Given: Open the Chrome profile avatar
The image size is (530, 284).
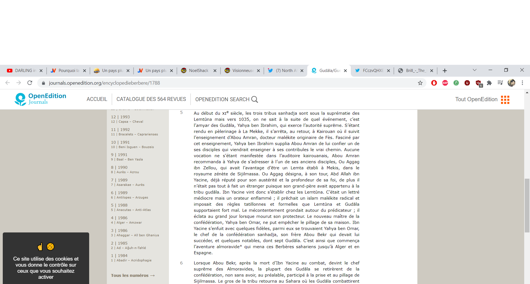Looking at the screenshot, I should click(x=512, y=83).
